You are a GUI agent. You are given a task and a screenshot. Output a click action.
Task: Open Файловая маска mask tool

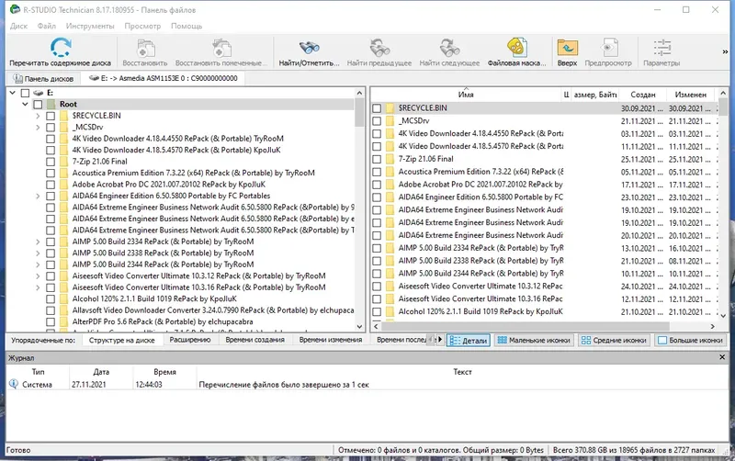(516, 48)
